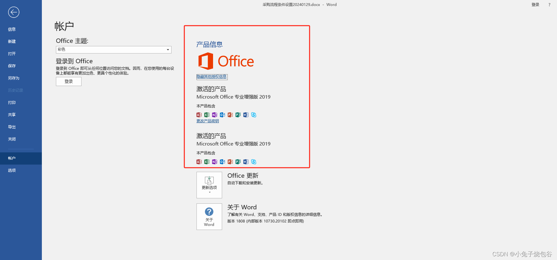Click the 关于 Word heading text
The height and width of the screenshot is (260, 557).
point(242,207)
